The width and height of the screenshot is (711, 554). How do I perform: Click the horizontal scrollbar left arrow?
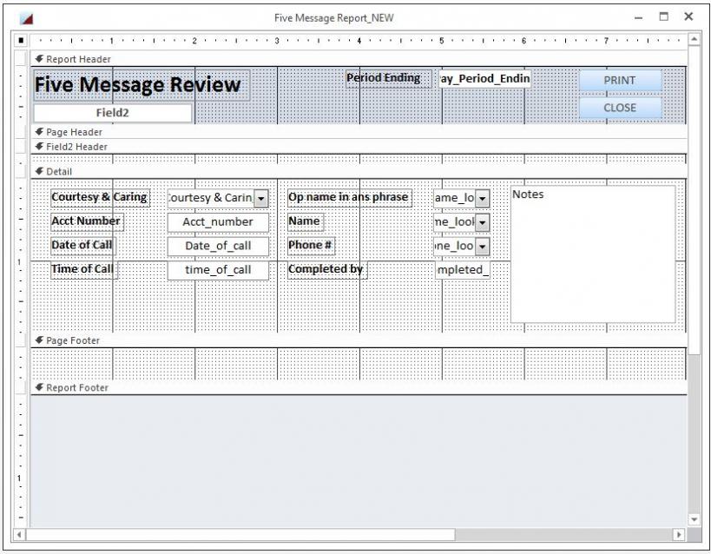[x=19, y=535]
